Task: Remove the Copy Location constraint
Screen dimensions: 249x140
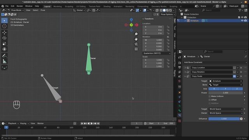Action: point(241,68)
